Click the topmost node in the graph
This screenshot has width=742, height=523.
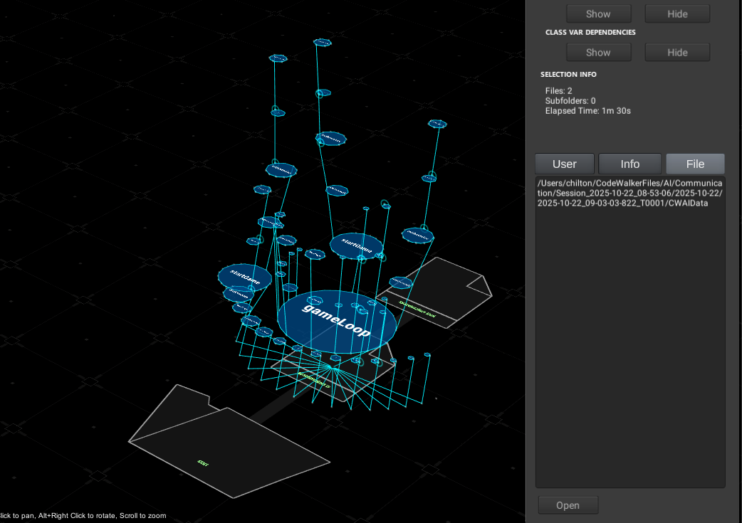(323, 43)
